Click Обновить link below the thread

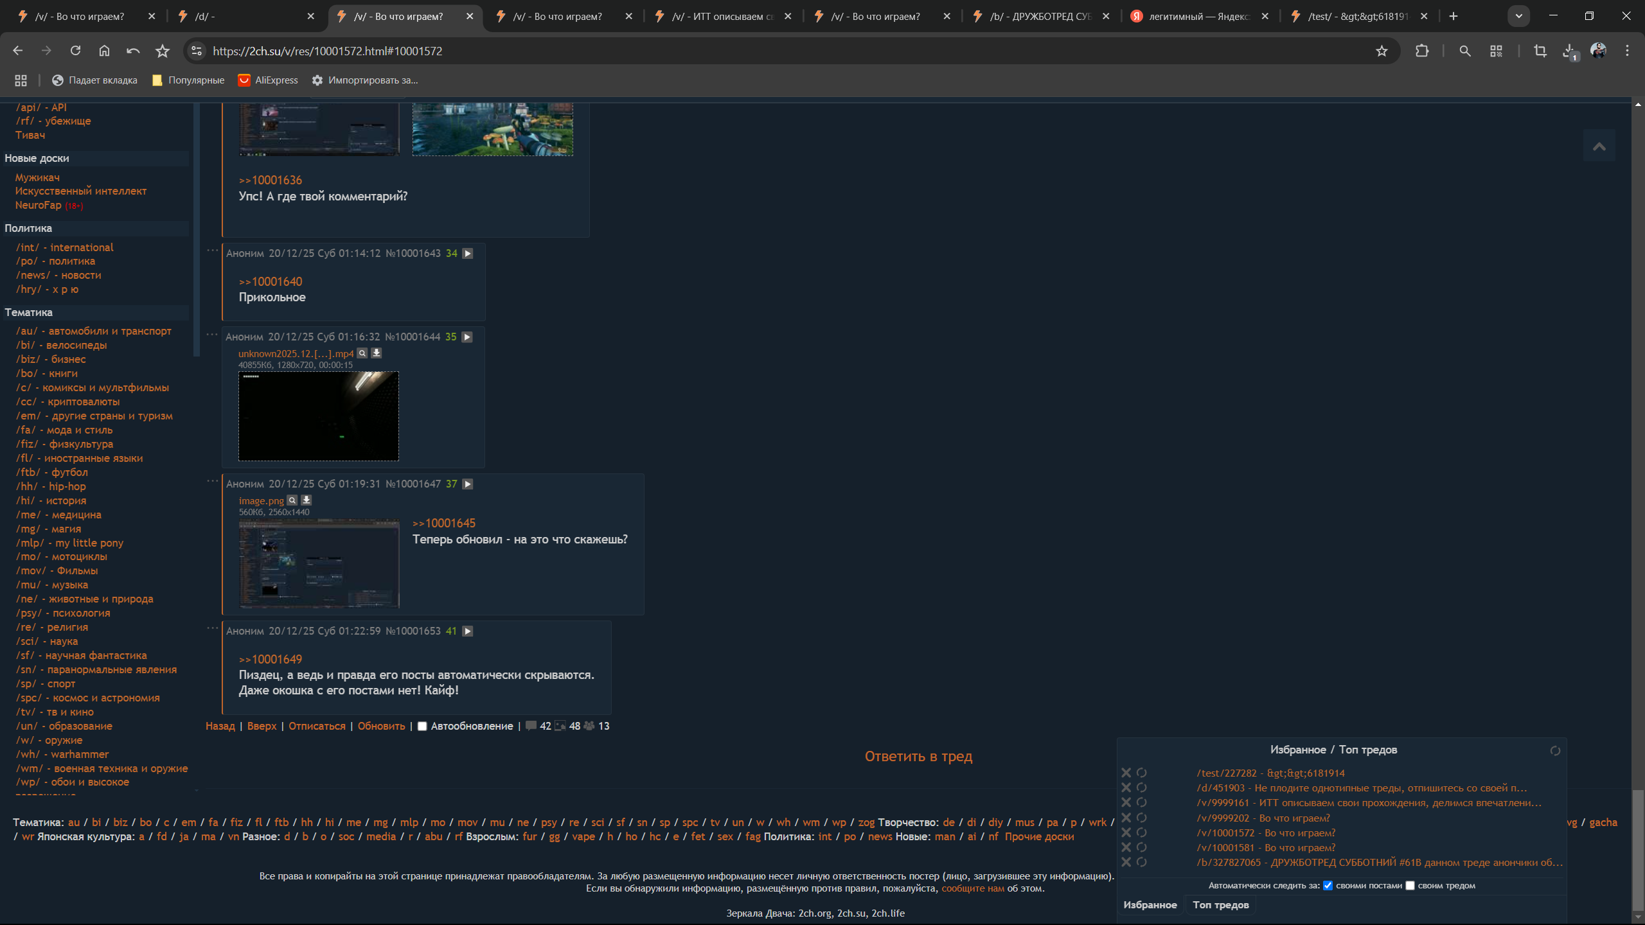pos(381,726)
